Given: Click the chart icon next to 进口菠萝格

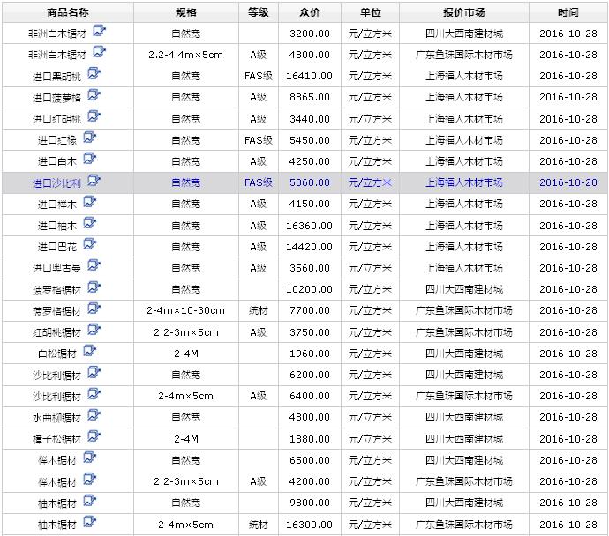Looking at the screenshot, I should point(94,95).
